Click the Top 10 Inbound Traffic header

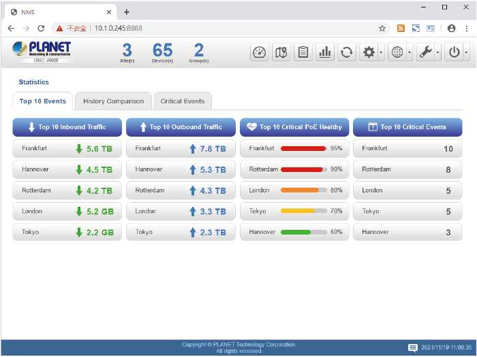pos(67,127)
